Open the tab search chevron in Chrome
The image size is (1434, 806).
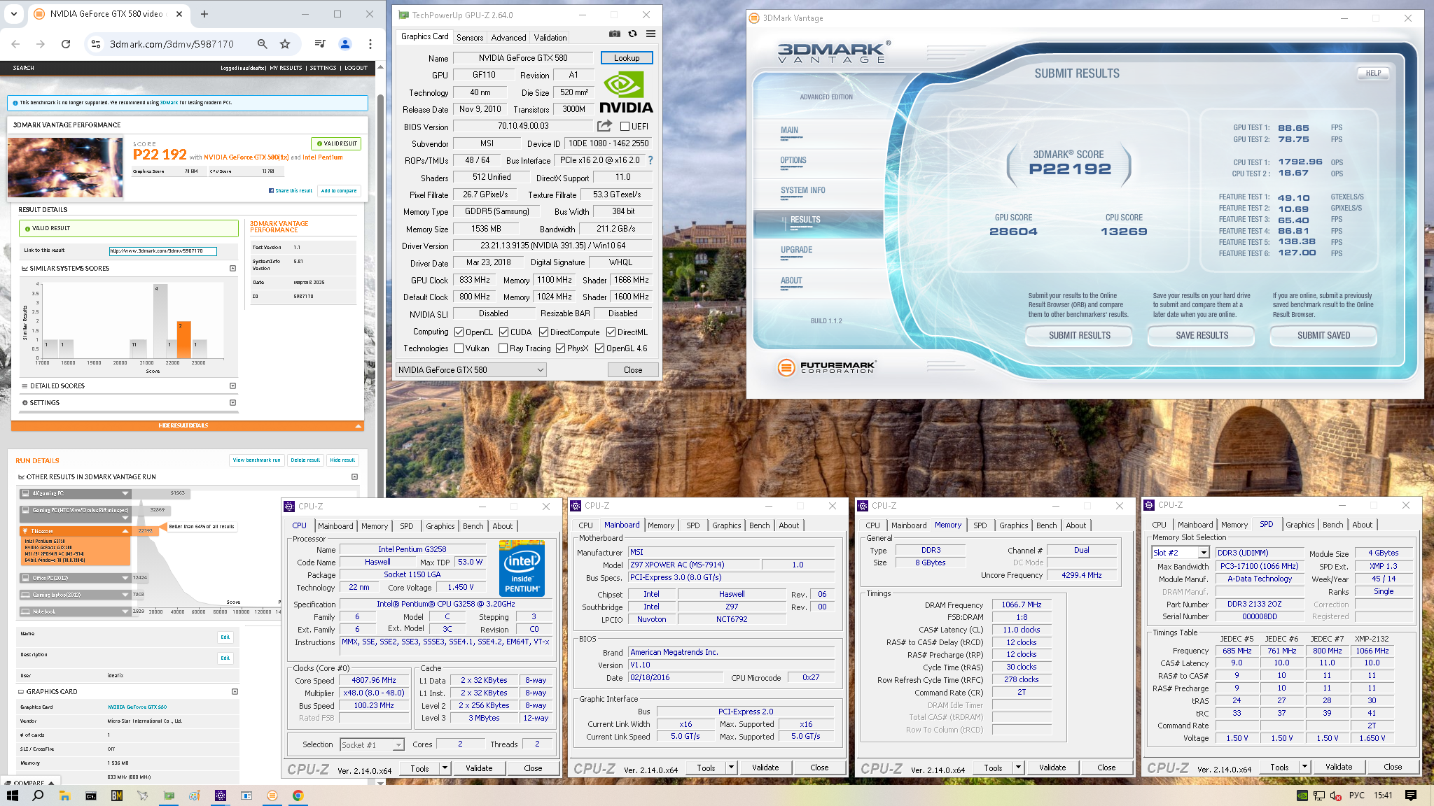14,14
